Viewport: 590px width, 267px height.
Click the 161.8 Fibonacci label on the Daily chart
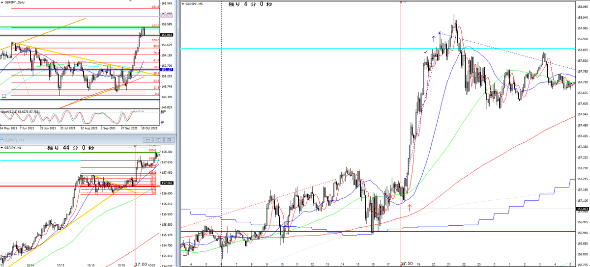pos(155,7)
